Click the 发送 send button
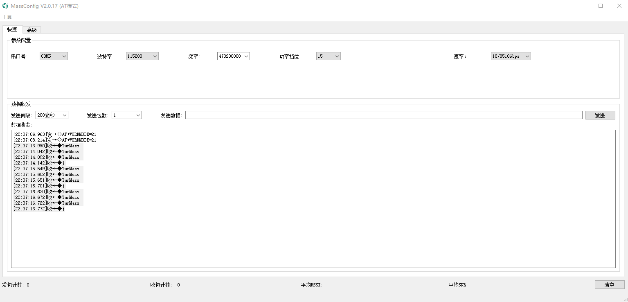628x302 pixels. click(x=600, y=115)
